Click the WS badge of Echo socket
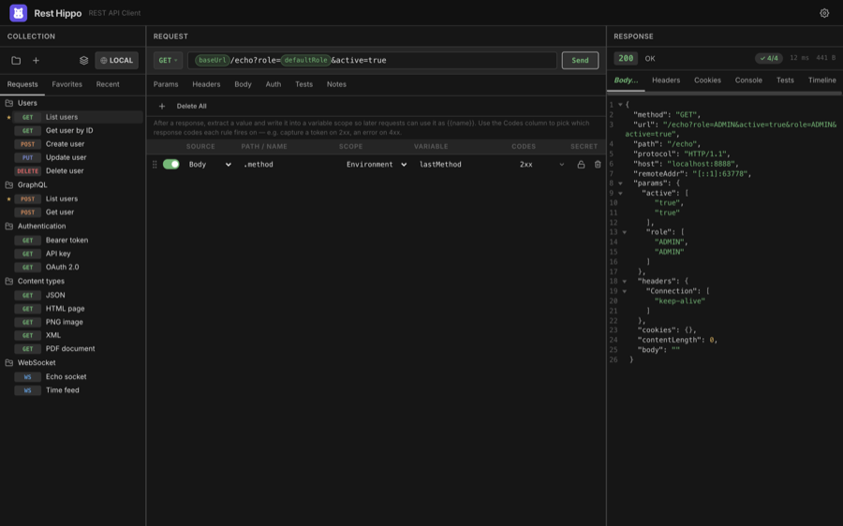The width and height of the screenshot is (843, 526). 27,377
